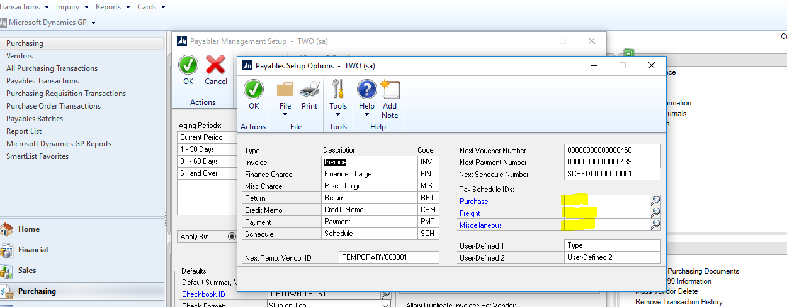This screenshot has height=307, width=787.
Task: Click the Checkbook ID link
Action: 203,294
